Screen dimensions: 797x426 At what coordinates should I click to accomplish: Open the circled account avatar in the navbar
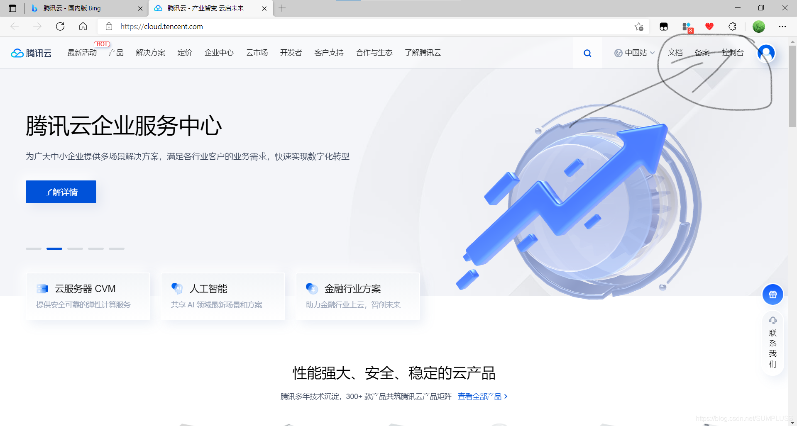coord(766,53)
